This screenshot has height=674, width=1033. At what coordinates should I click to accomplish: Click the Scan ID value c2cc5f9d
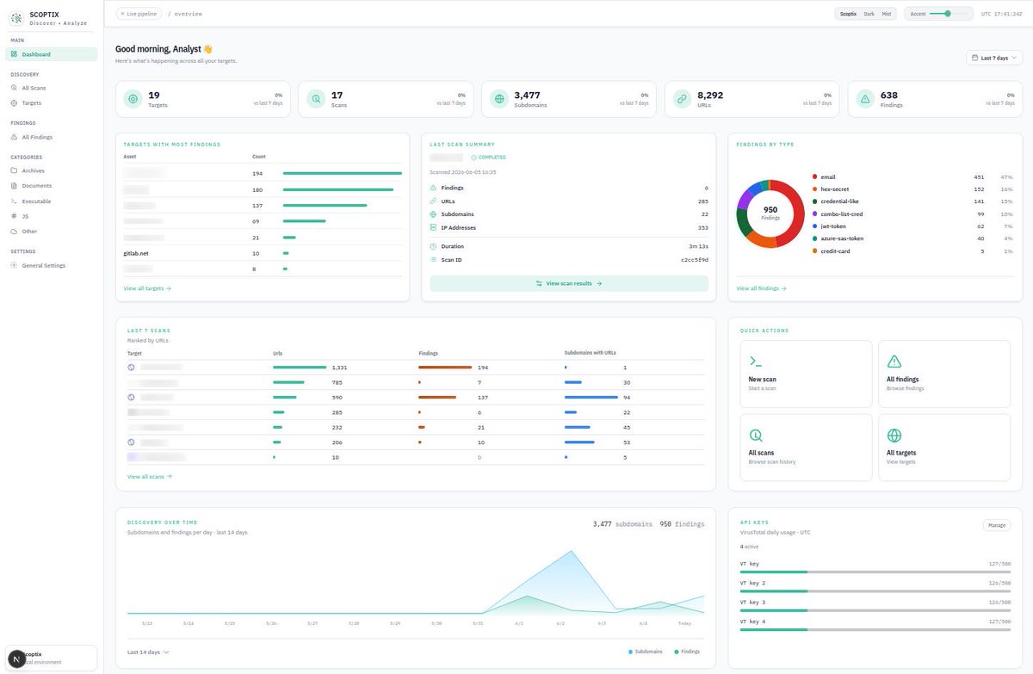click(x=695, y=259)
